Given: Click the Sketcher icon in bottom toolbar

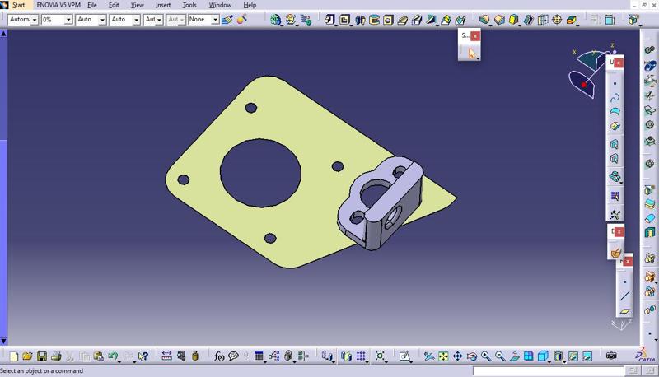Looking at the screenshot, I should (404, 356).
